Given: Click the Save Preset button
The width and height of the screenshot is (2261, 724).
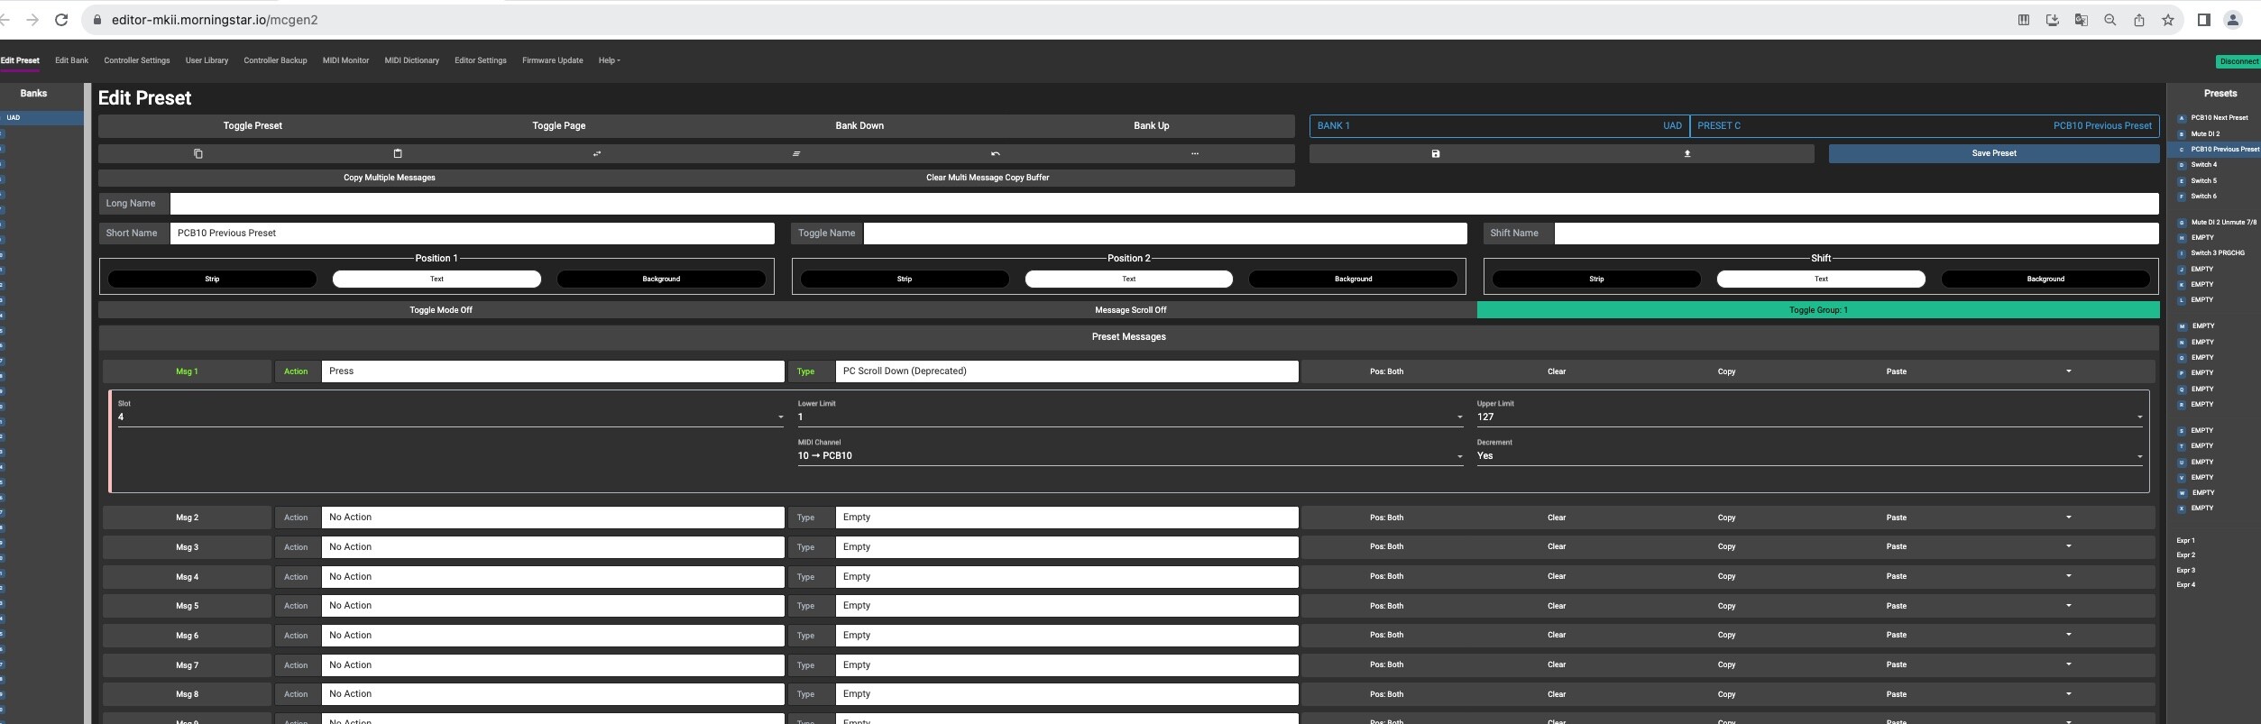Looking at the screenshot, I should (1994, 153).
